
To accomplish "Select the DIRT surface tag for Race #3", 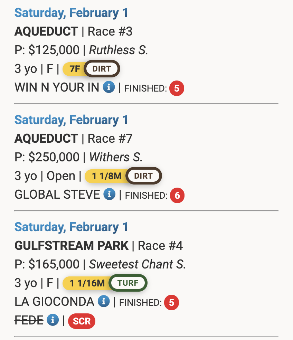I will click(102, 69).
